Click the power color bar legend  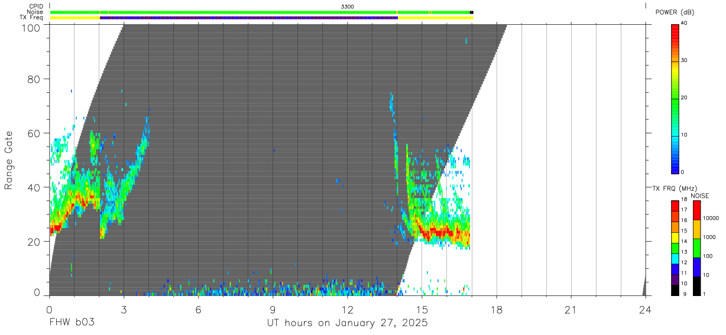coord(675,99)
